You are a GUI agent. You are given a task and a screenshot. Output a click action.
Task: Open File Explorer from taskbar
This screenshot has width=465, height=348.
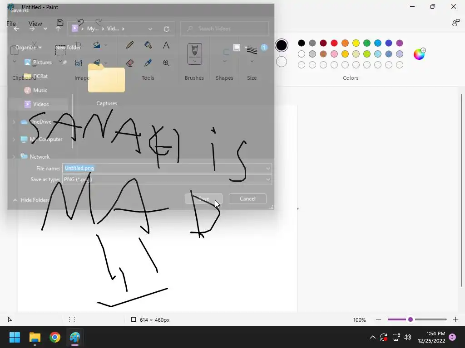coord(35,337)
